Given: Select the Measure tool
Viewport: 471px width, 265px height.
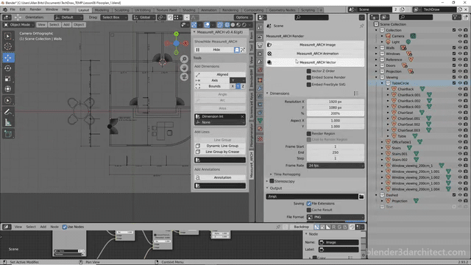Looking at the screenshot, I should 8,123.
